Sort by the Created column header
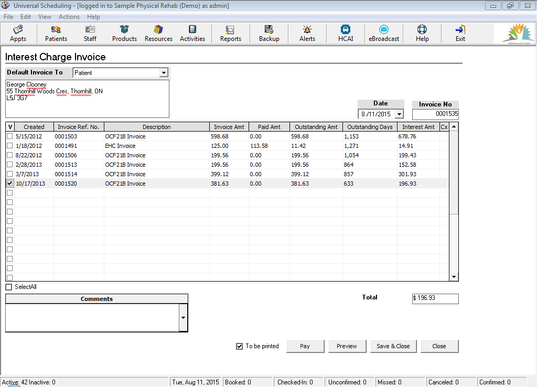The width and height of the screenshot is (537, 387). 34,127
